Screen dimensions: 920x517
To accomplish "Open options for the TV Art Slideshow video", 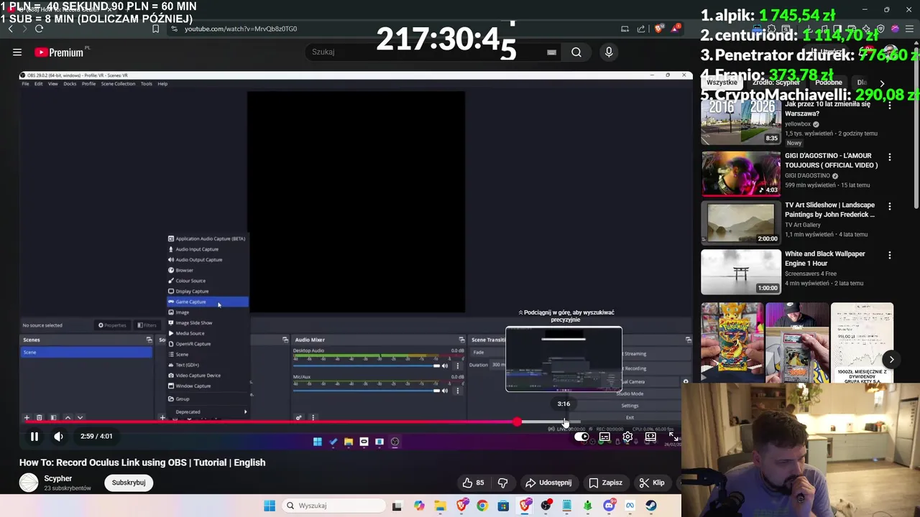I will (x=889, y=207).
